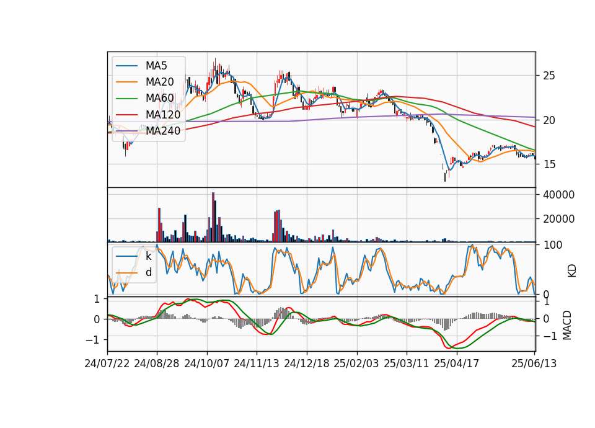This screenshot has height=428, width=595.
Task: Click the MA60 legend label
Action: (x=159, y=98)
